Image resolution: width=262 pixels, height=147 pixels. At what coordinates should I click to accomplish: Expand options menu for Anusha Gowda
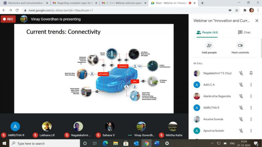[x=251, y=119]
